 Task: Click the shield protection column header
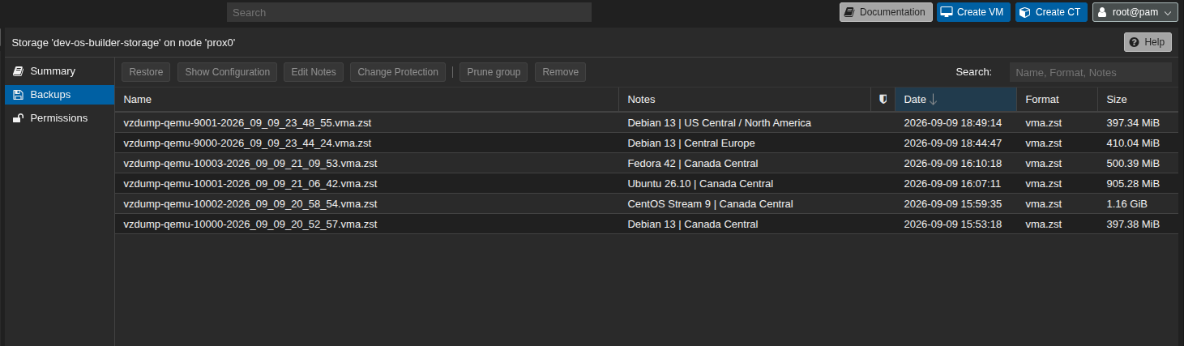[x=883, y=99]
